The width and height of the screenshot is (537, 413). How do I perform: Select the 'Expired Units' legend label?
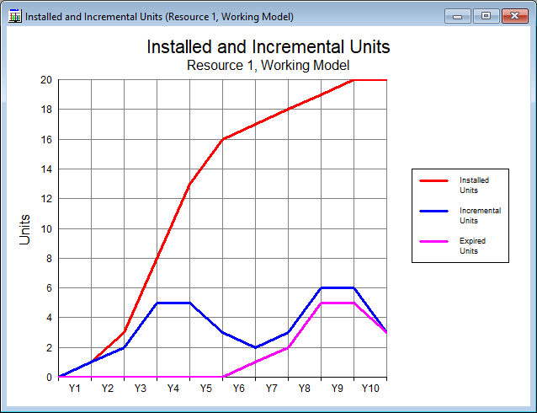click(x=472, y=246)
